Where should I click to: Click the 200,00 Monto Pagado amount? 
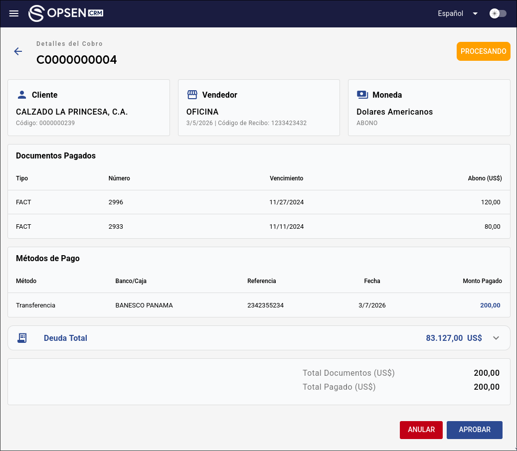point(490,305)
